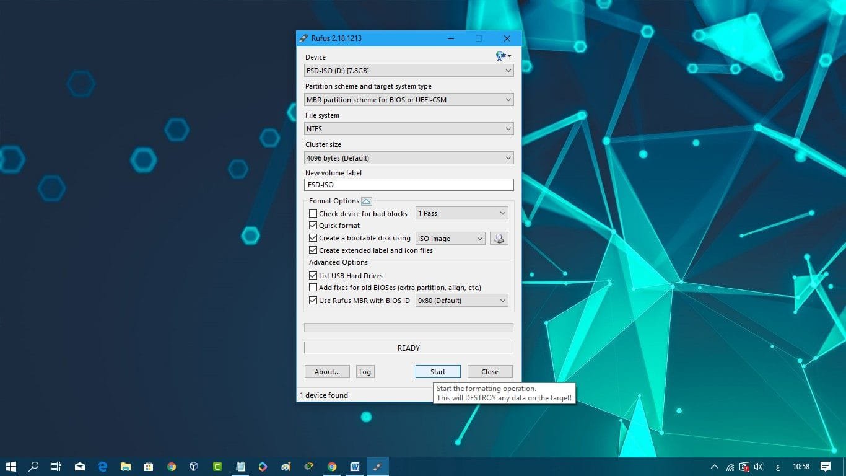Open the language globe icon menu
The image size is (846, 476).
[x=502, y=56]
